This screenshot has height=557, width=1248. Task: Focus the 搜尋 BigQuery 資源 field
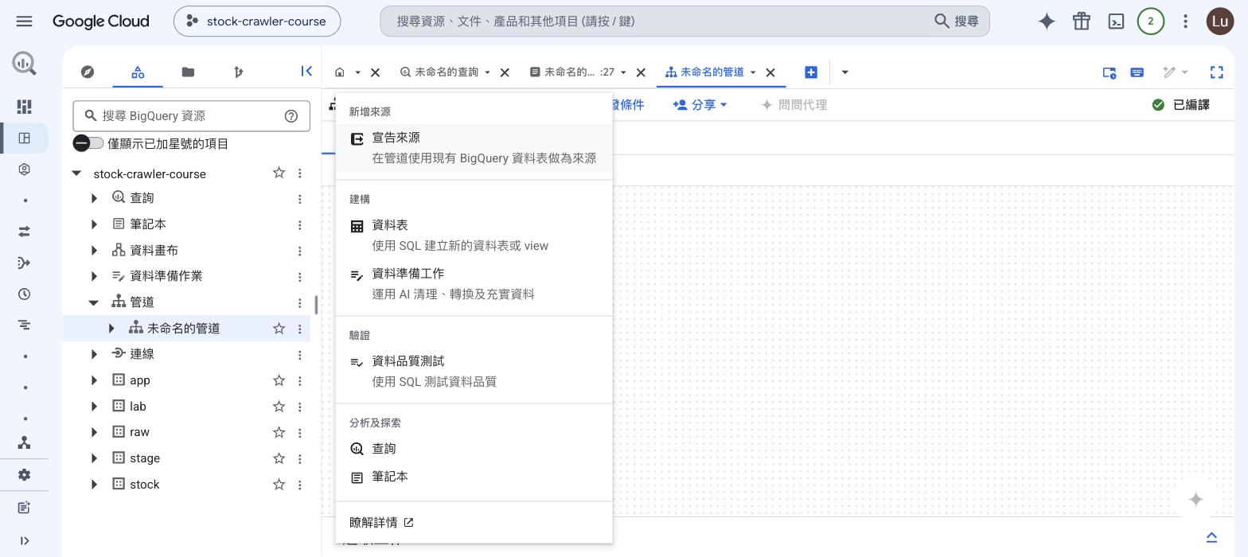(x=191, y=116)
